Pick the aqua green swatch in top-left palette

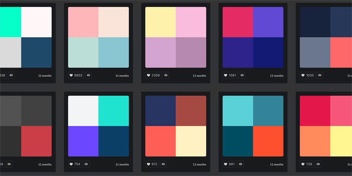[11, 22]
